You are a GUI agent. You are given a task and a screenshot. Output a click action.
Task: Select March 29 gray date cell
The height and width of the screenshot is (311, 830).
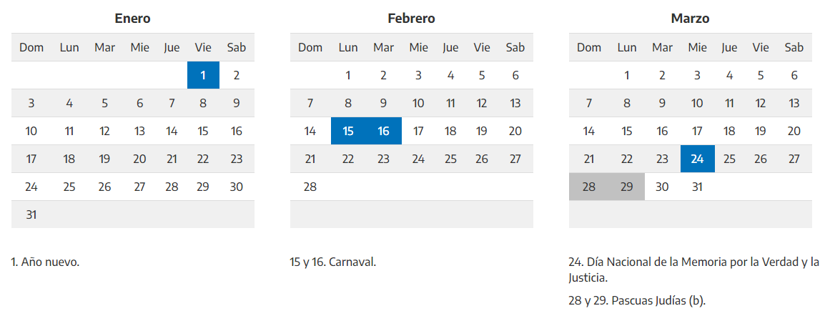click(x=626, y=187)
